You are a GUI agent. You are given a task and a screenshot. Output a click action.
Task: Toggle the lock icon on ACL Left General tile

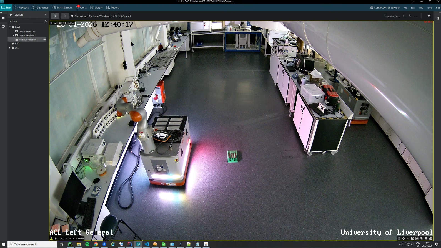click(x=56, y=23)
